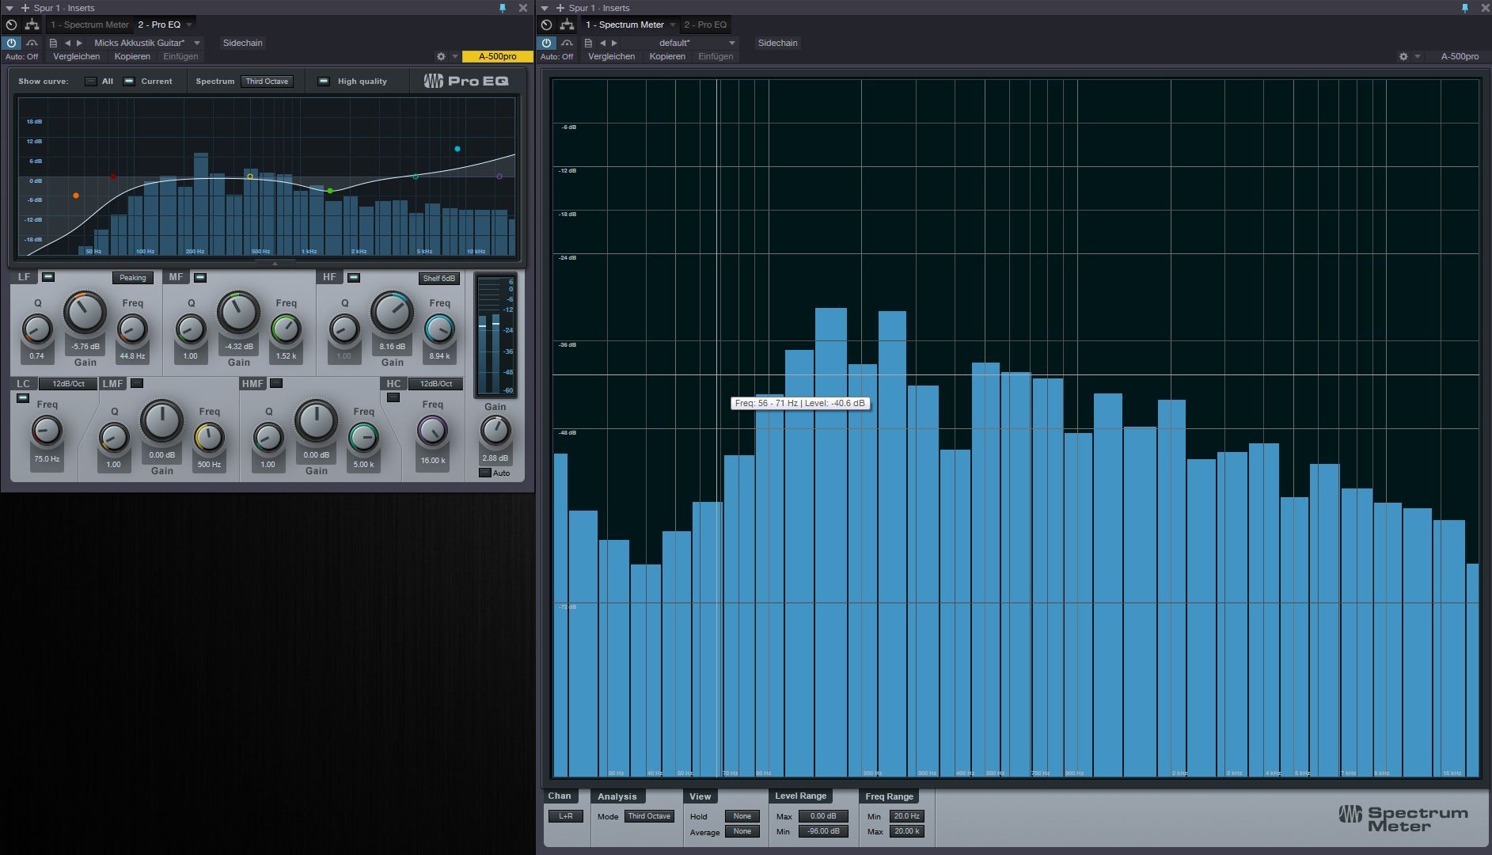Click the HF Freq knob
The height and width of the screenshot is (855, 1492).
tap(439, 329)
